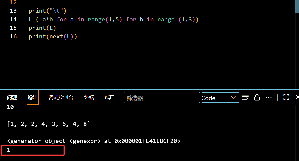Maximize the panel size
Viewport: 299px width, 161px height.
click(x=286, y=97)
